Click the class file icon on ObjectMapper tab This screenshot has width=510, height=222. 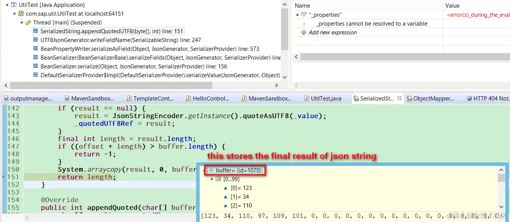coord(409,99)
